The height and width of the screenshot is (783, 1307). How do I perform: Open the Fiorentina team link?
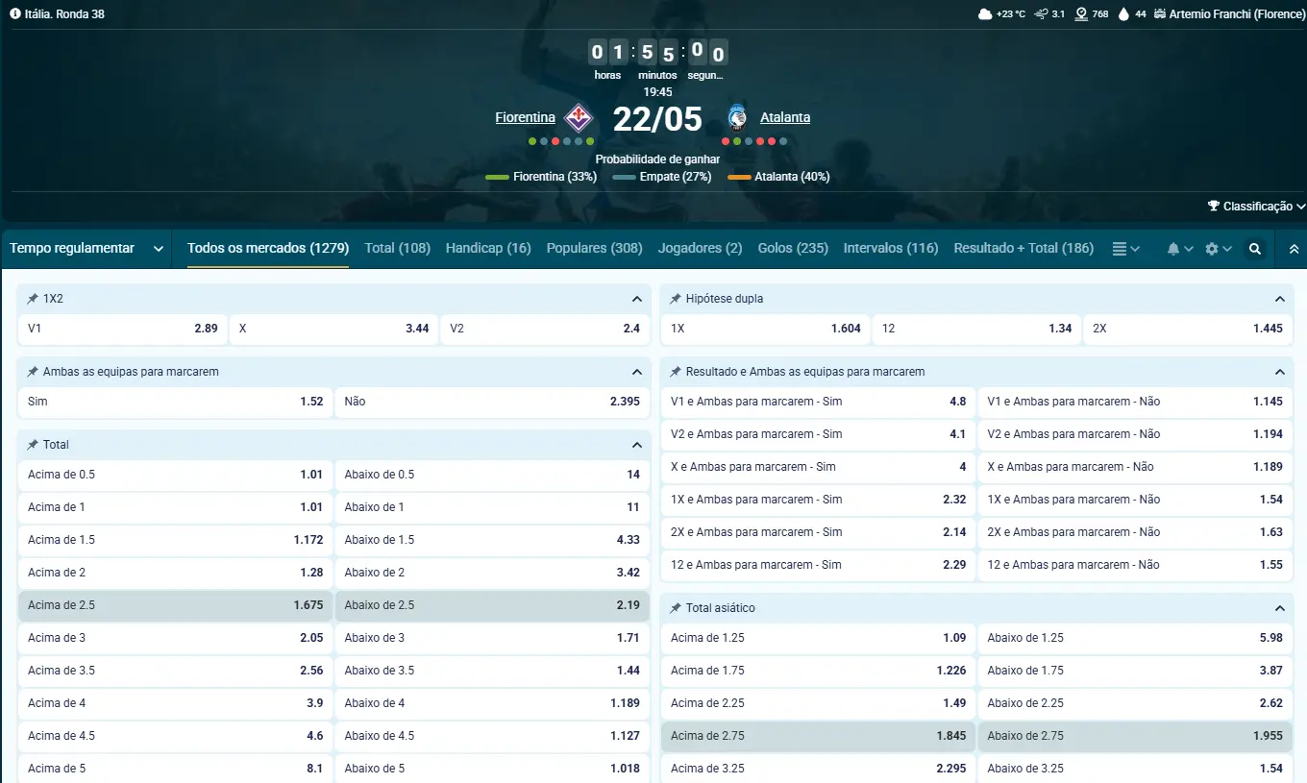click(x=525, y=117)
